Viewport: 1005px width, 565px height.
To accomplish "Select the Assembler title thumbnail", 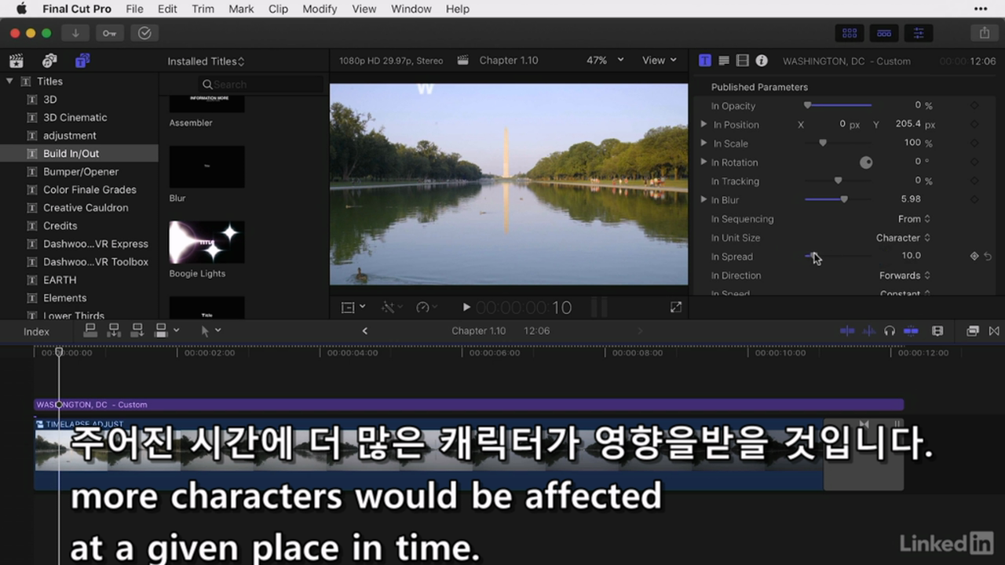I will (206, 103).
